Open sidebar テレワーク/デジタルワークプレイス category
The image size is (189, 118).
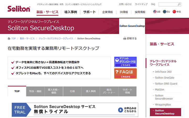pyautogui.click(x=163, y=63)
